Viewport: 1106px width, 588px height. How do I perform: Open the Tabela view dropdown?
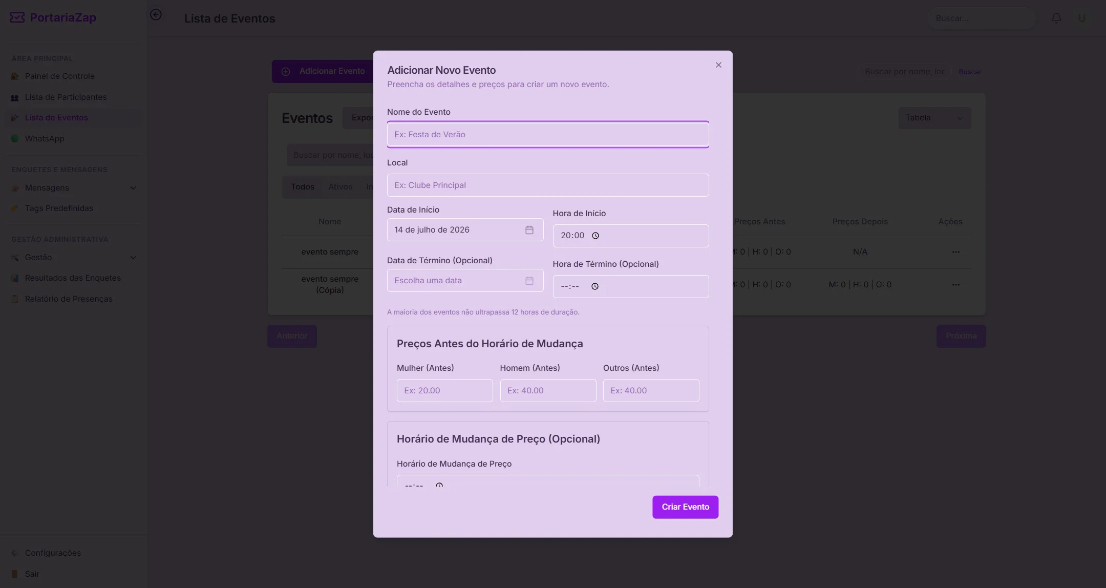pos(934,118)
